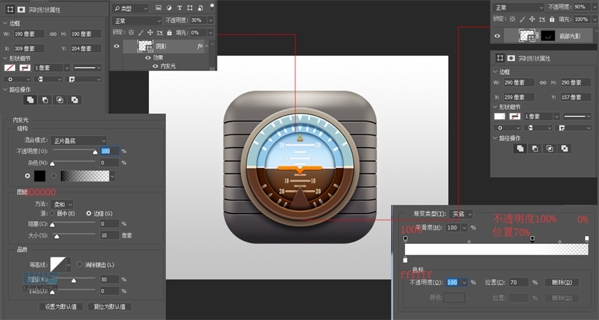The width and height of the screenshot is (599, 320).
Task: Click the 位置 input field showing 70
Action: tap(520, 282)
